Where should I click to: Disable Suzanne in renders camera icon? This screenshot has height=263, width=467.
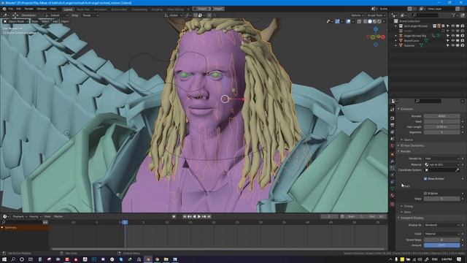(463, 45)
